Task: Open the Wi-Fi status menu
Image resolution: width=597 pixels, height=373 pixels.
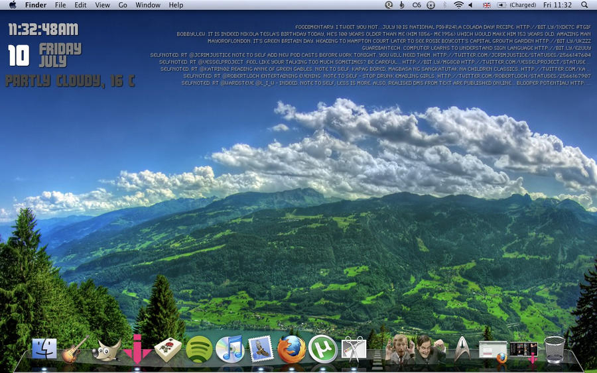Action: click(459, 5)
